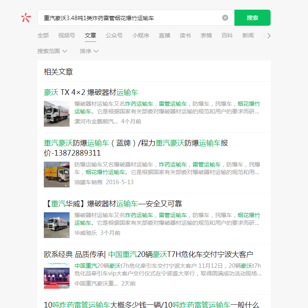The image size is (308, 308).
Task: Click date 2016-5-13
Action: 120,182
